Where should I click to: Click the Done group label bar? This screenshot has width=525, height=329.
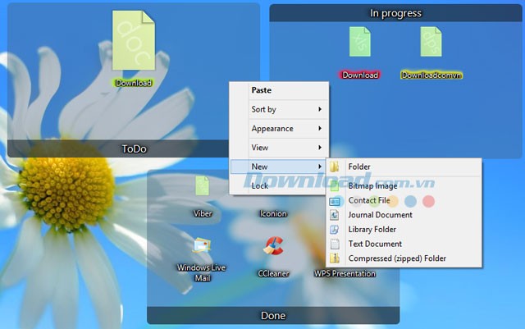tap(273, 315)
